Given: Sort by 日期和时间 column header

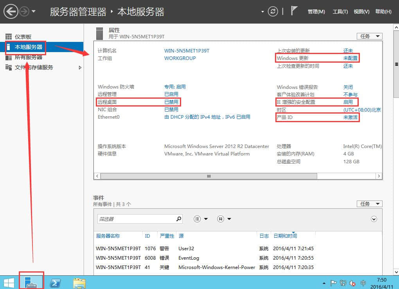Looking at the screenshot, I should click(285, 236).
